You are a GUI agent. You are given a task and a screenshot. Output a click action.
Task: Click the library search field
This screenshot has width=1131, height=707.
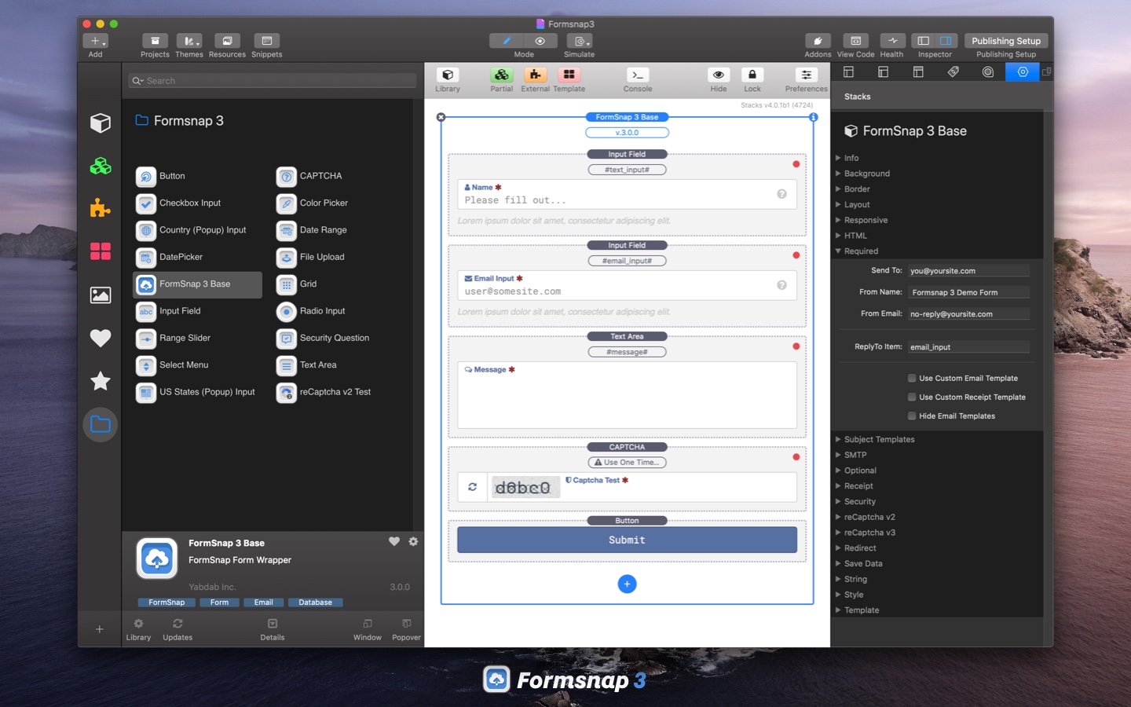272,80
